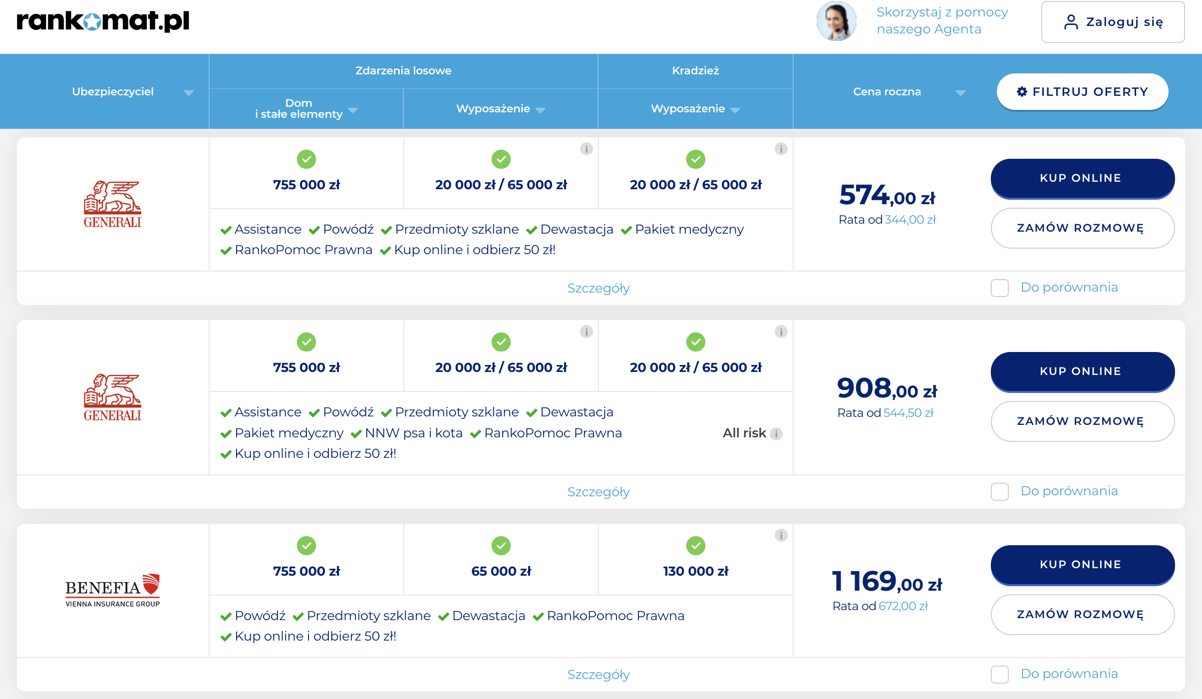Image resolution: width=1202 pixels, height=699 pixels.
Task: Click ZAMÓW ROZMOWĘ for the 574,00 zł offer
Action: pyautogui.click(x=1082, y=228)
